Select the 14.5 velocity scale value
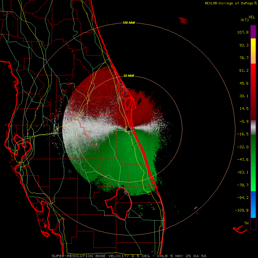Image resolution: width=258 pixels, height=258 pixels. (244, 109)
